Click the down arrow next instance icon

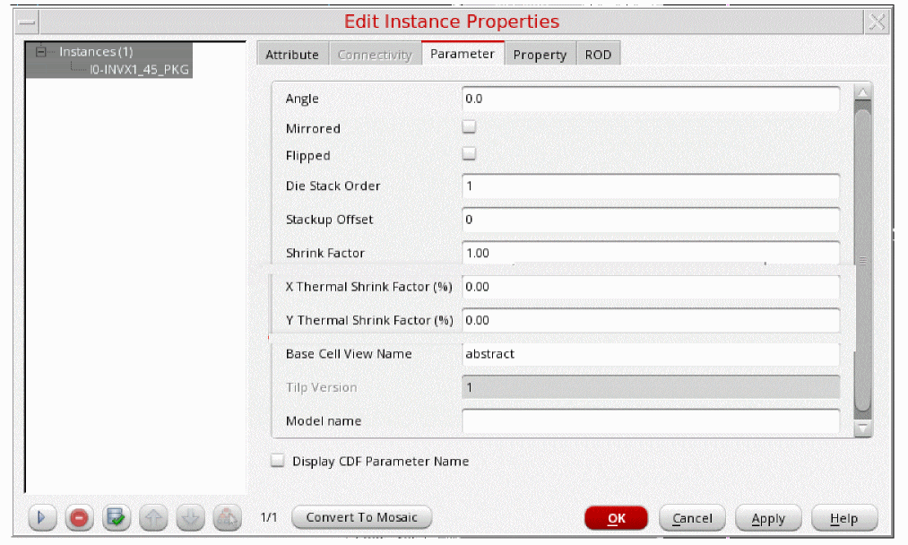pos(190,517)
